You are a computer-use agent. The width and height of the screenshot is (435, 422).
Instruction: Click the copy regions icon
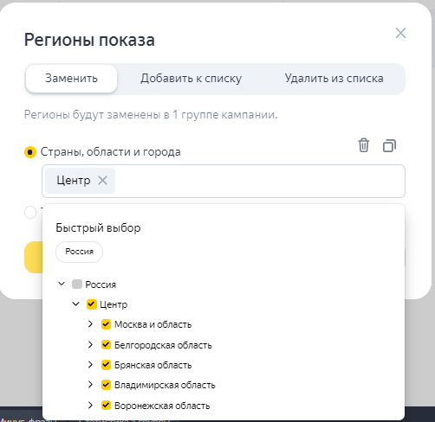click(x=389, y=145)
